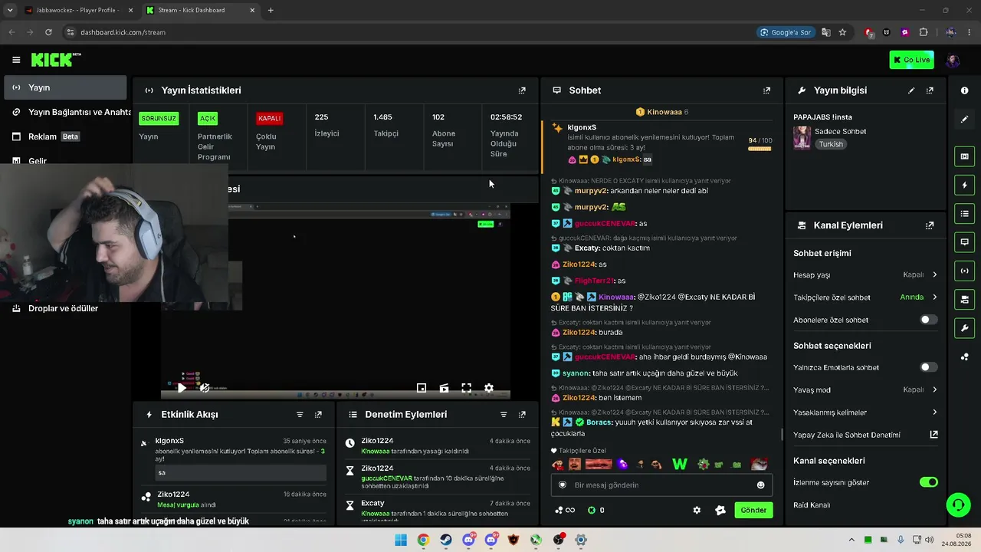Reload the browser page
The image size is (981, 552).
48,32
